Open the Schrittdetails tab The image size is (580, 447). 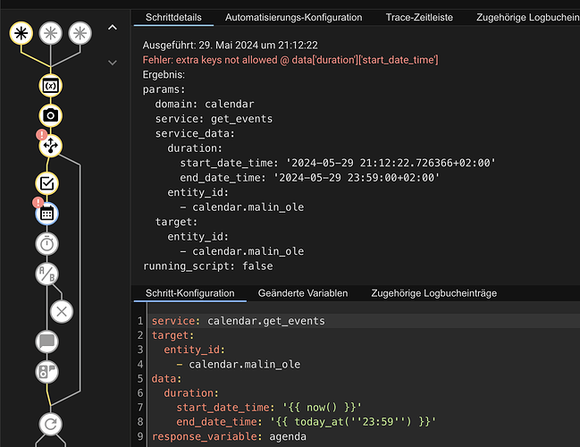pos(173,17)
